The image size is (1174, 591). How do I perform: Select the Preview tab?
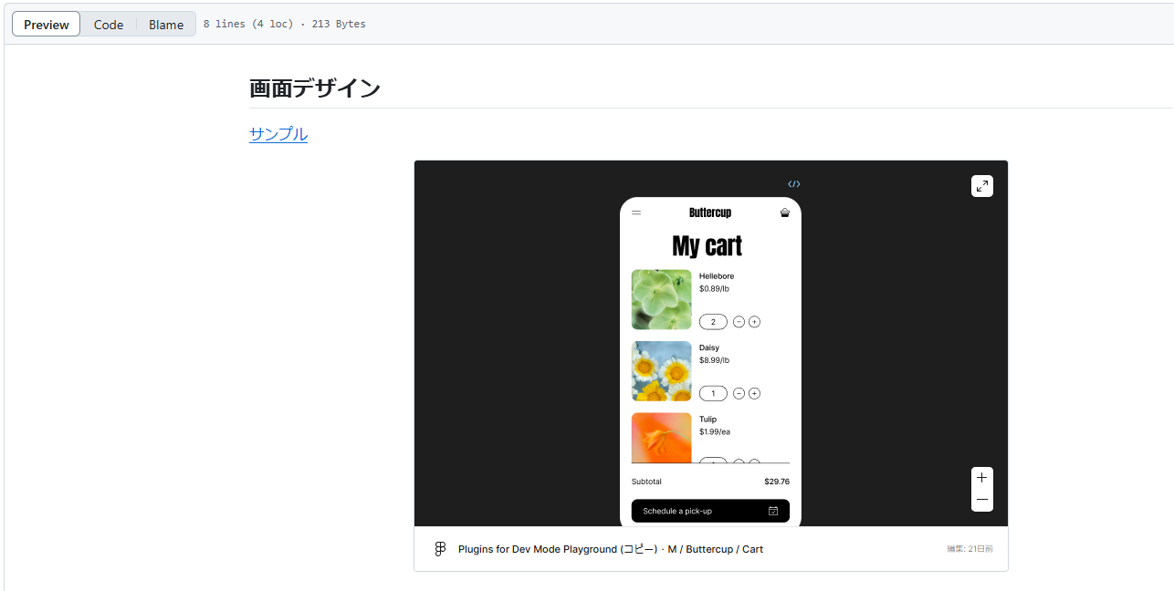click(45, 24)
